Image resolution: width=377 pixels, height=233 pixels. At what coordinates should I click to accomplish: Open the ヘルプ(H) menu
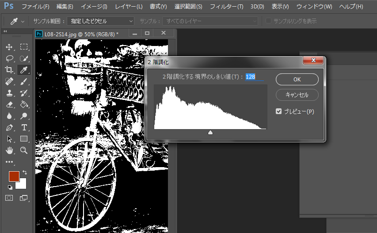pyautogui.click(x=351, y=7)
